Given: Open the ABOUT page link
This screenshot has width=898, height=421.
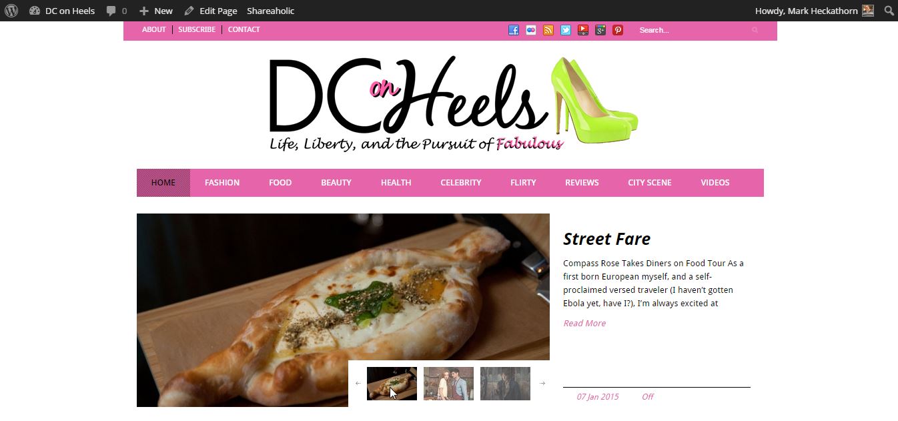Looking at the screenshot, I should 154,29.
